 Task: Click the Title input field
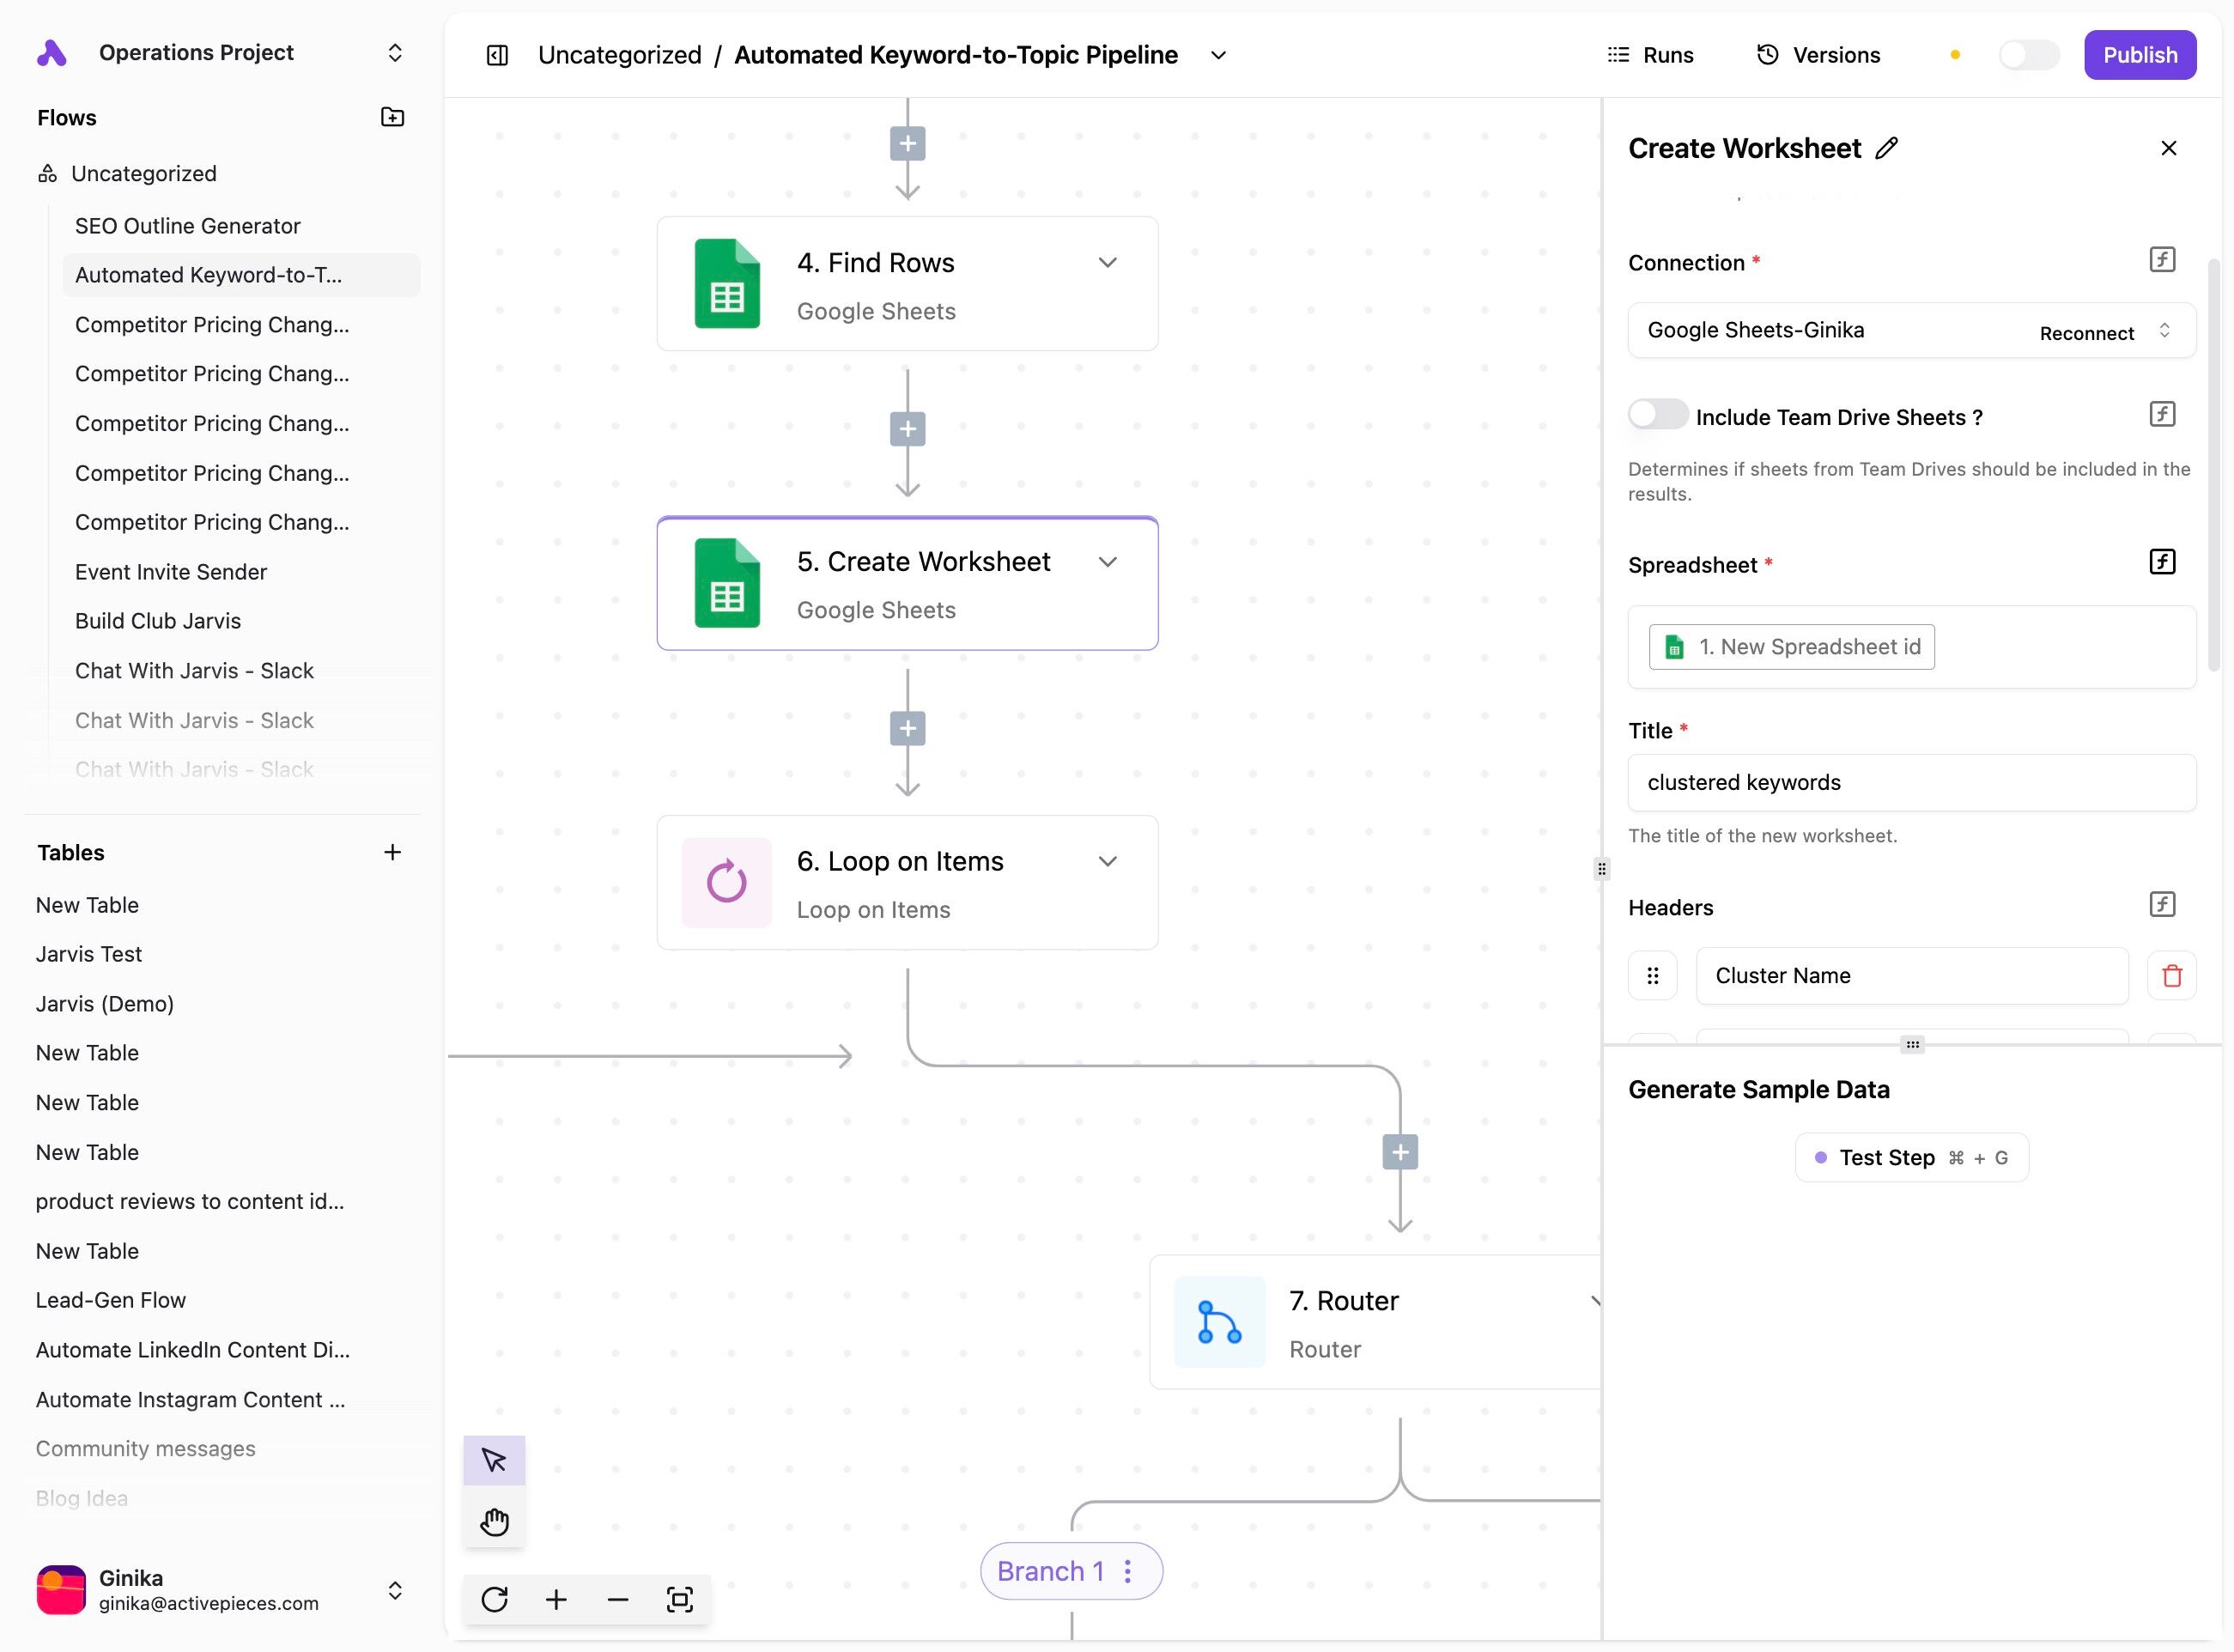coord(1911,782)
